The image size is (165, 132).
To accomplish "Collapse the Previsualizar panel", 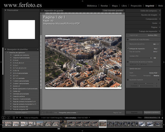I will coord(5,10).
